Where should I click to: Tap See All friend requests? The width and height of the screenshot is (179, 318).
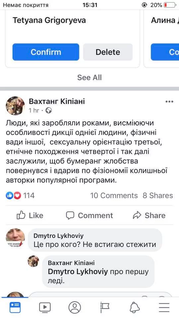(89, 78)
